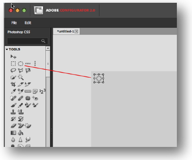Close the *untitled-1 document tab
This screenshot has width=192, height=160.
click(76, 31)
